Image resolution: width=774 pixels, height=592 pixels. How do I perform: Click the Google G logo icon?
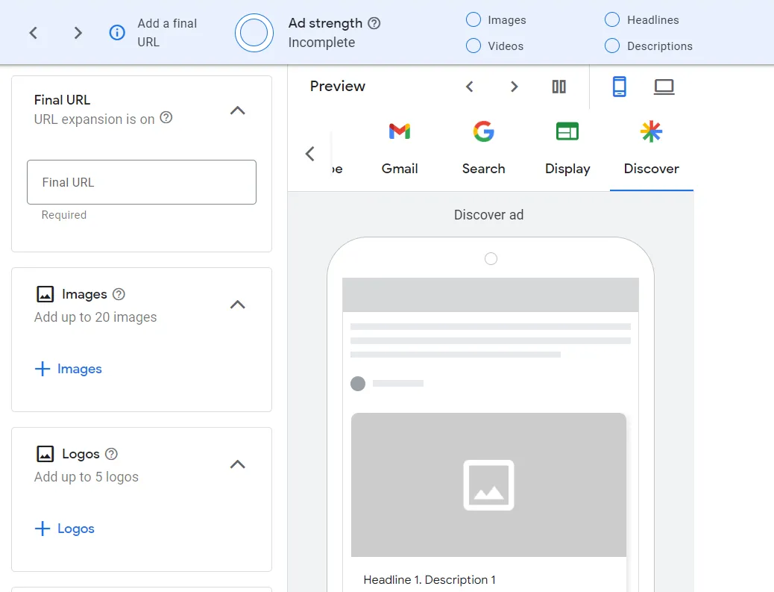click(484, 131)
